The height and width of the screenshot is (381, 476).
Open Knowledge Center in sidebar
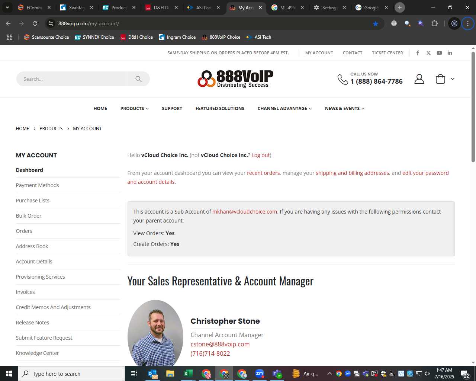click(x=38, y=353)
